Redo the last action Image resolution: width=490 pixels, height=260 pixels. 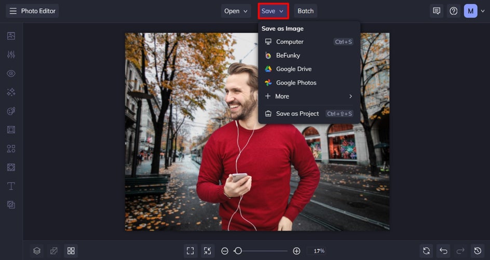coord(460,251)
